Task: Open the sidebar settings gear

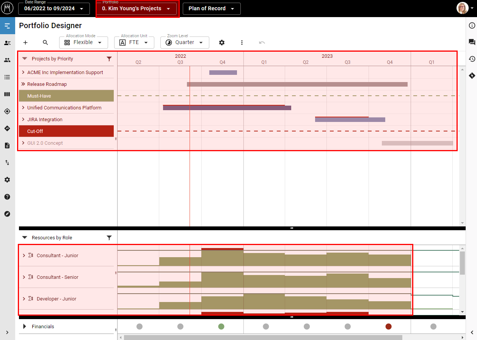Action: 7,180
